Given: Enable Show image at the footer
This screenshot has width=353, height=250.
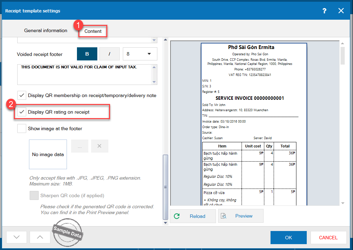Looking at the screenshot, I should pos(22,128).
